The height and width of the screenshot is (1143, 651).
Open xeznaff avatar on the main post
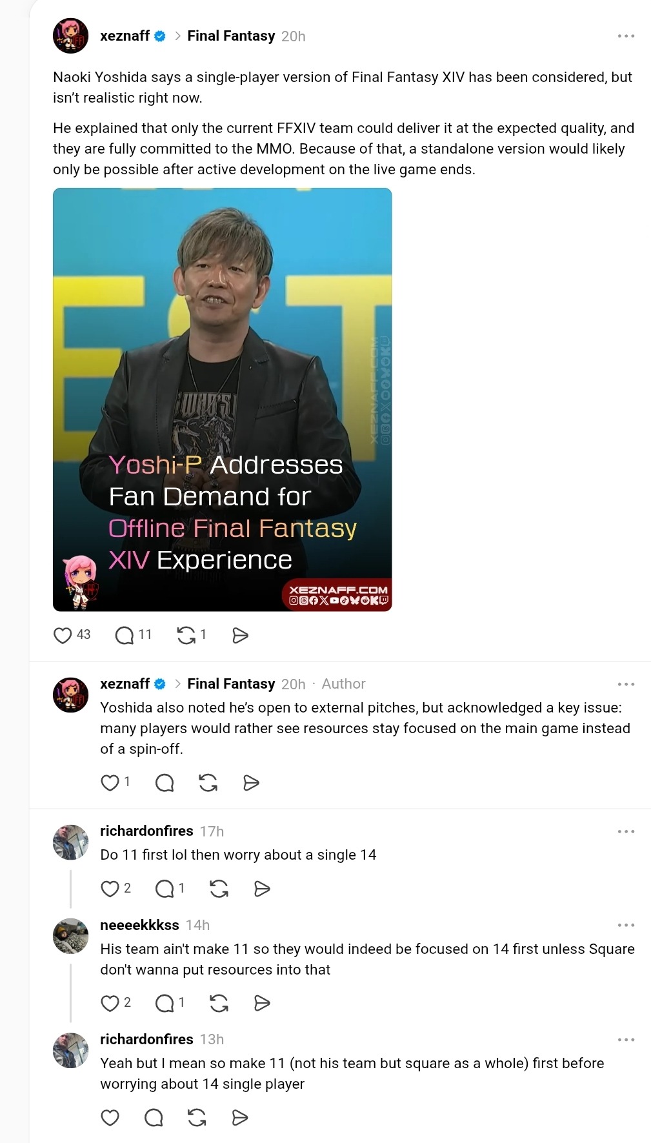[x=70, y=36]
